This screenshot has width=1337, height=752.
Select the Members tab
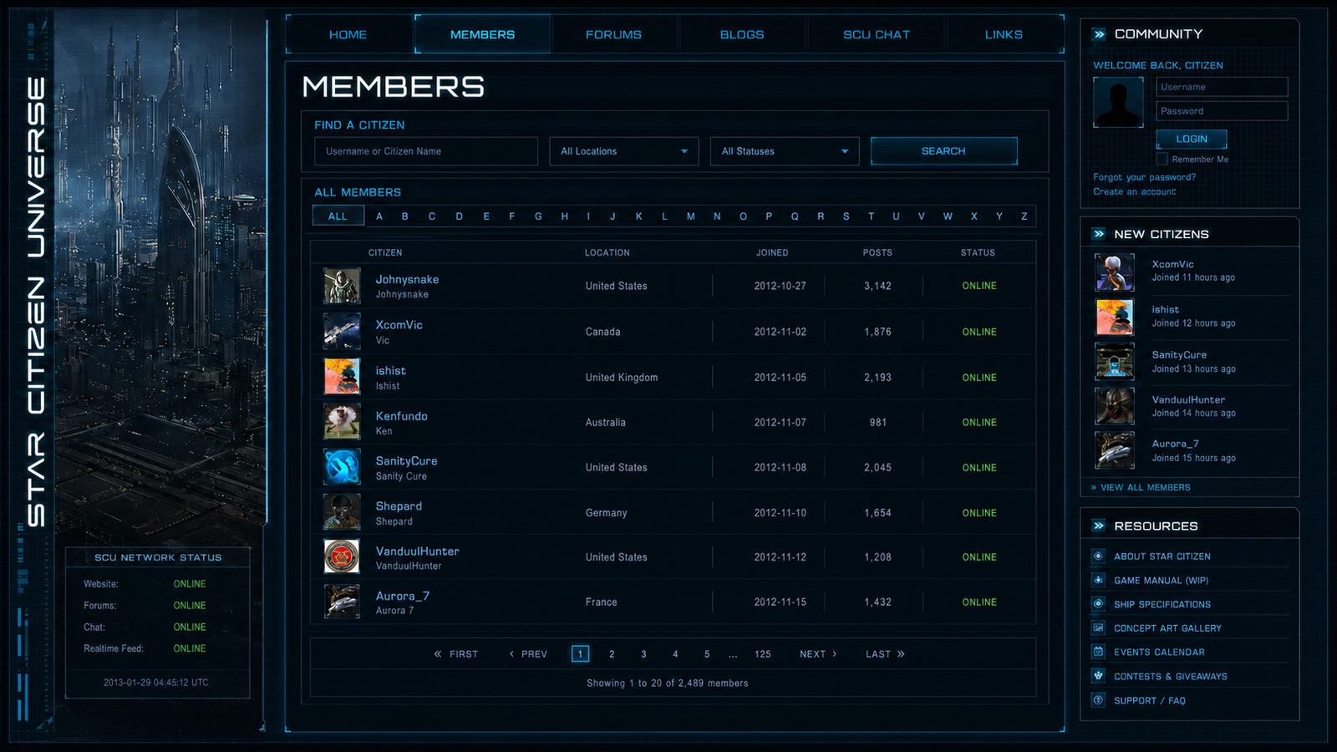tap(482, 34)
